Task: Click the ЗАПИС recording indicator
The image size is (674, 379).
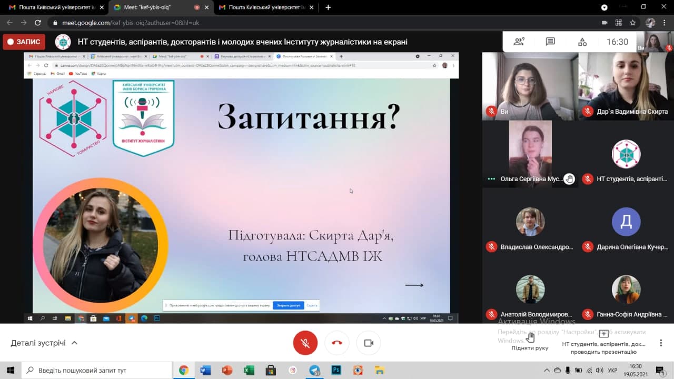Action: tap(24, 42)
